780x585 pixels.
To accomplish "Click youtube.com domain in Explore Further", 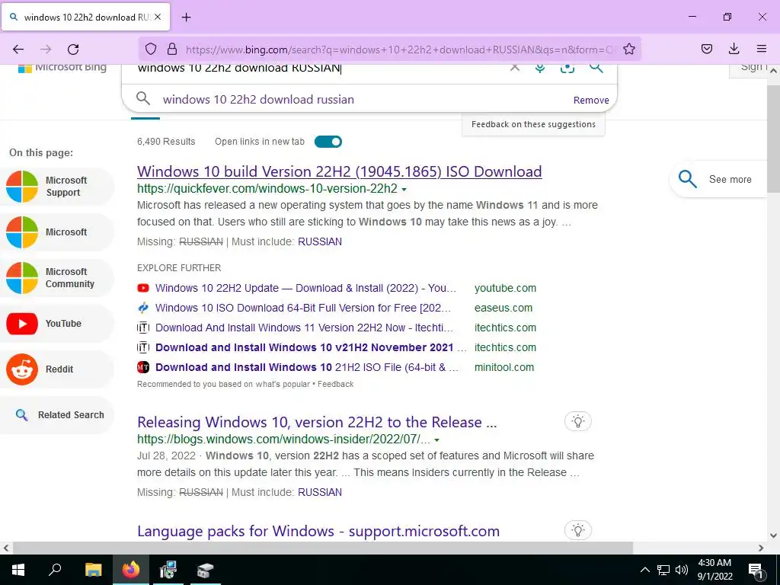I will click(506, 288).
